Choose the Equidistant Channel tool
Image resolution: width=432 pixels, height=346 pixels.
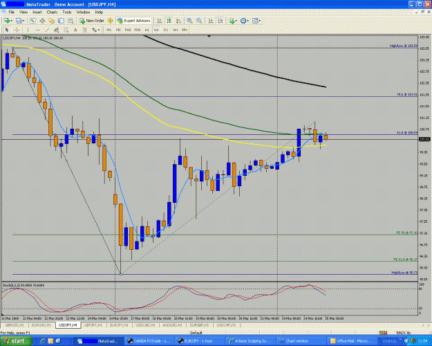pos(57,30)
